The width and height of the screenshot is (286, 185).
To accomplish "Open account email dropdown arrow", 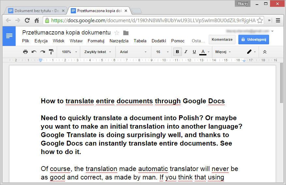I will pyautogui.click(x=272, y=31).
